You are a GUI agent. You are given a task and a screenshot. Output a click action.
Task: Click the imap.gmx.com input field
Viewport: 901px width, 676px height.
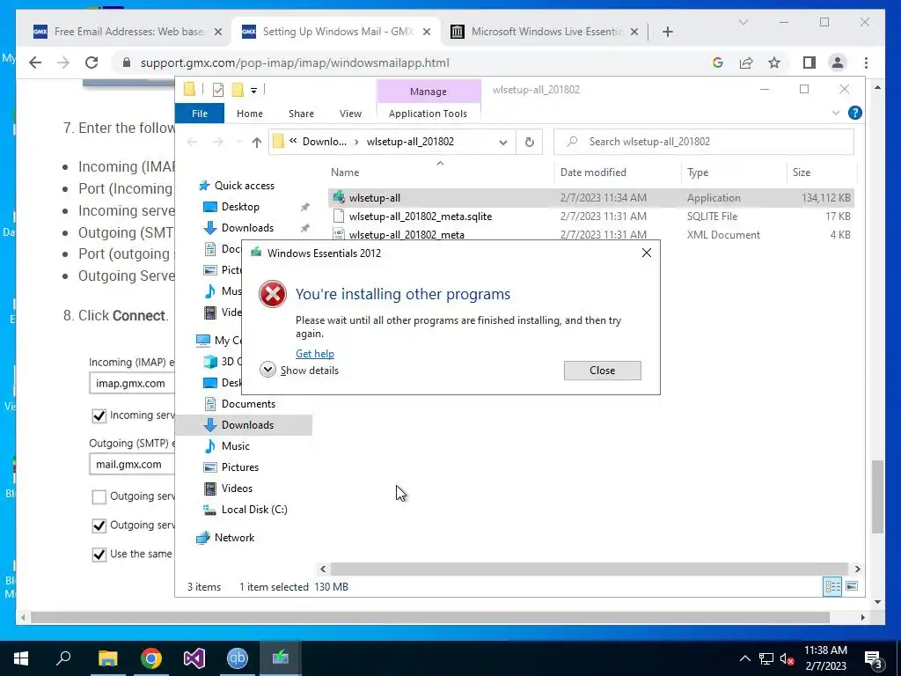click(x=132, y=384)
